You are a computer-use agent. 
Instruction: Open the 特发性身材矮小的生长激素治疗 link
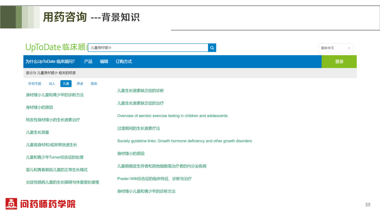[x=53, y=120]
